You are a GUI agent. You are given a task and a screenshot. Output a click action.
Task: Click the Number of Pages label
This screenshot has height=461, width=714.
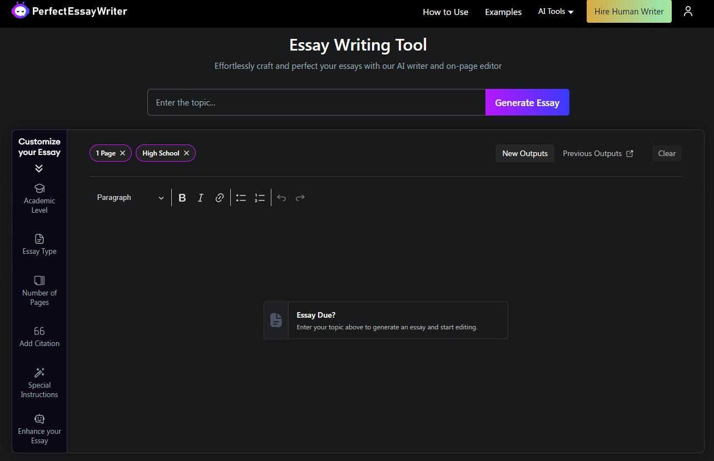point(39,298)
